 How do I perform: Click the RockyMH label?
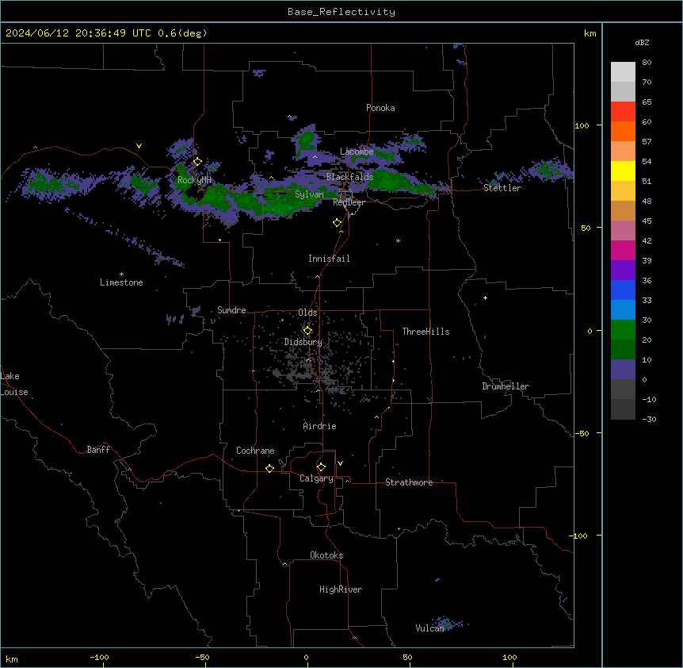click(x=194, y=180)
